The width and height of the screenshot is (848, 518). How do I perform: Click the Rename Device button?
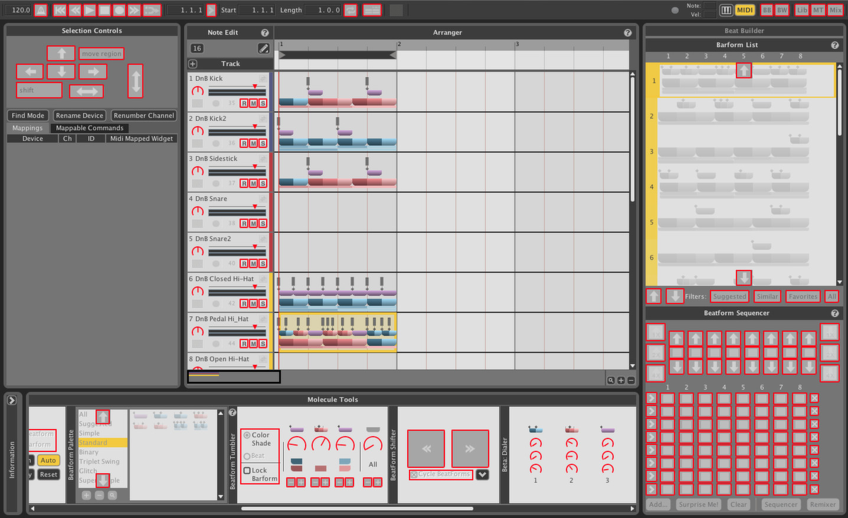[79, 116]
